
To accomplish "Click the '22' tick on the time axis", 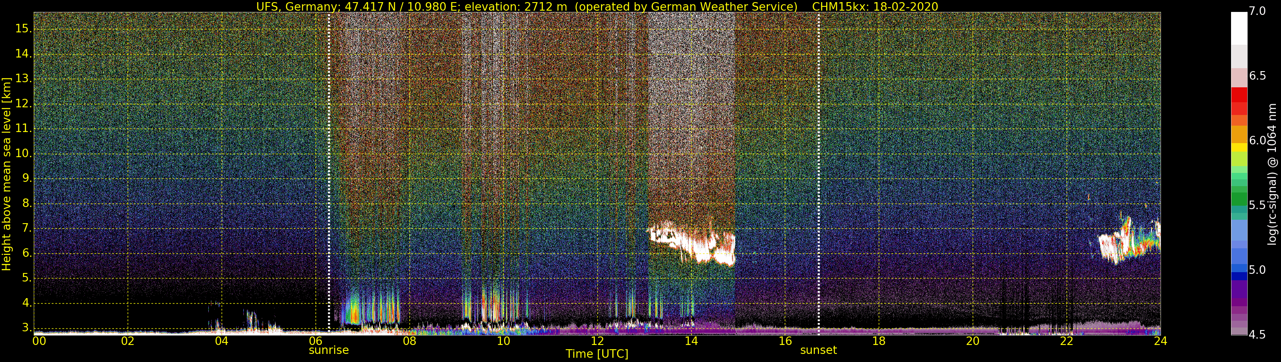I will point(1067,341).
